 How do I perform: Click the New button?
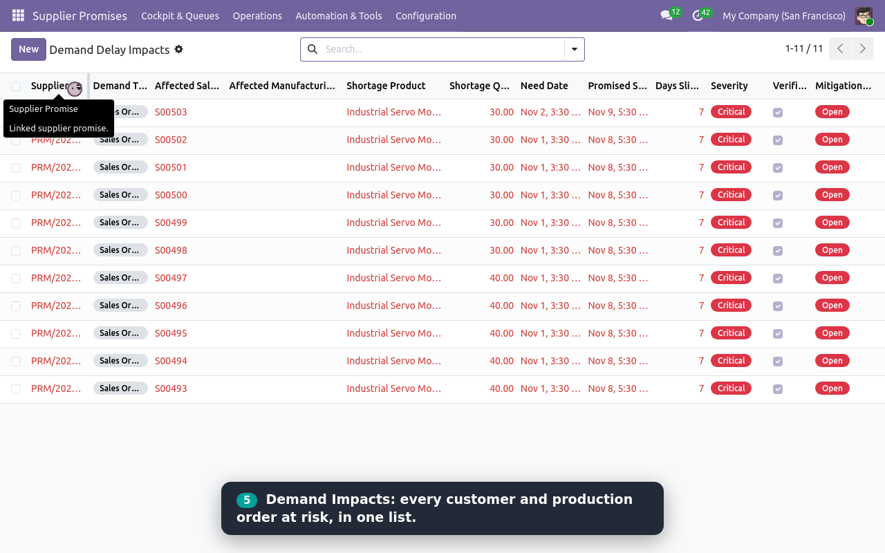coord(28,49)
